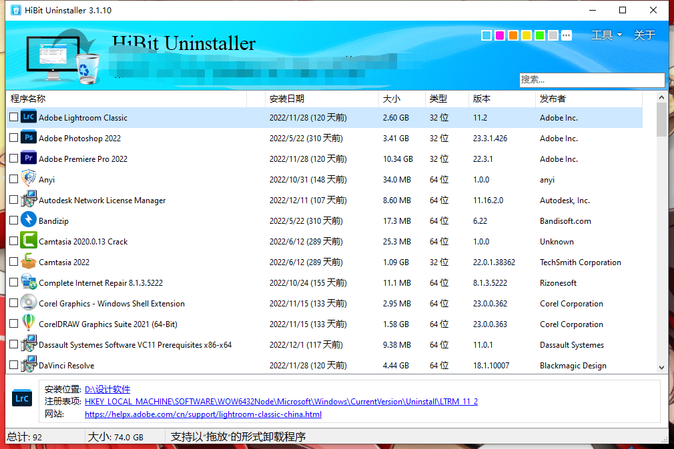
Task: Click the Corel Graphics Shell Extension disc icon
Action: [29, 302]
